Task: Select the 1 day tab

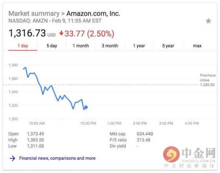Action: [23, 46]
